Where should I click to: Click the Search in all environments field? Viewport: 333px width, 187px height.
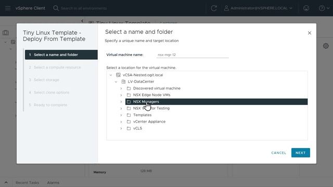click(x=84, y=8)
